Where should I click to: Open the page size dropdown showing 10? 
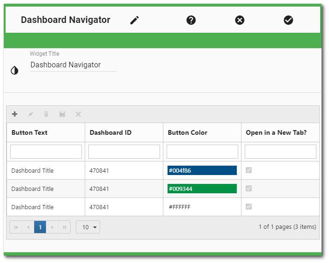point(88,227)
